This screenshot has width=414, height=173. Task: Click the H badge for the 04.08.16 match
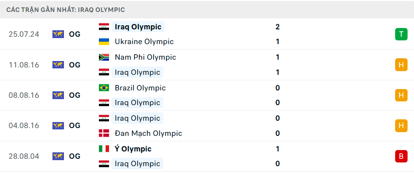[x=401, y=126]
